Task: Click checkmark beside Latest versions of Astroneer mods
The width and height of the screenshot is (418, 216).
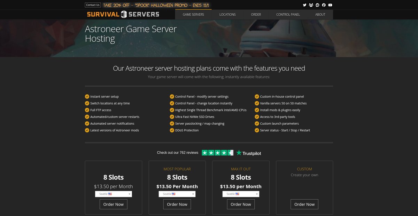Action: pos(87,130)
